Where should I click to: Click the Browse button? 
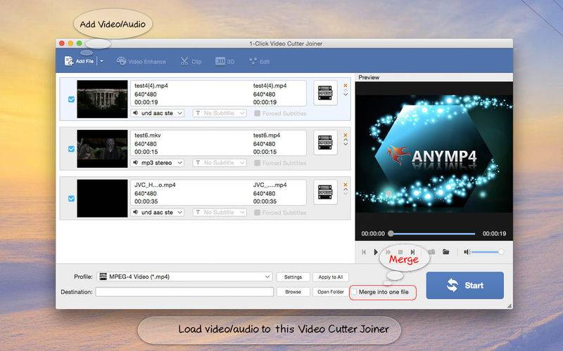point(293,292)
